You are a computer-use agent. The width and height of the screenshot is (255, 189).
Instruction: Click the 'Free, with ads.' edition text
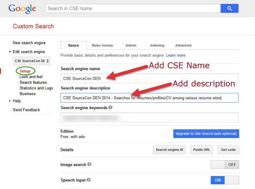click(x=73, y=137)
